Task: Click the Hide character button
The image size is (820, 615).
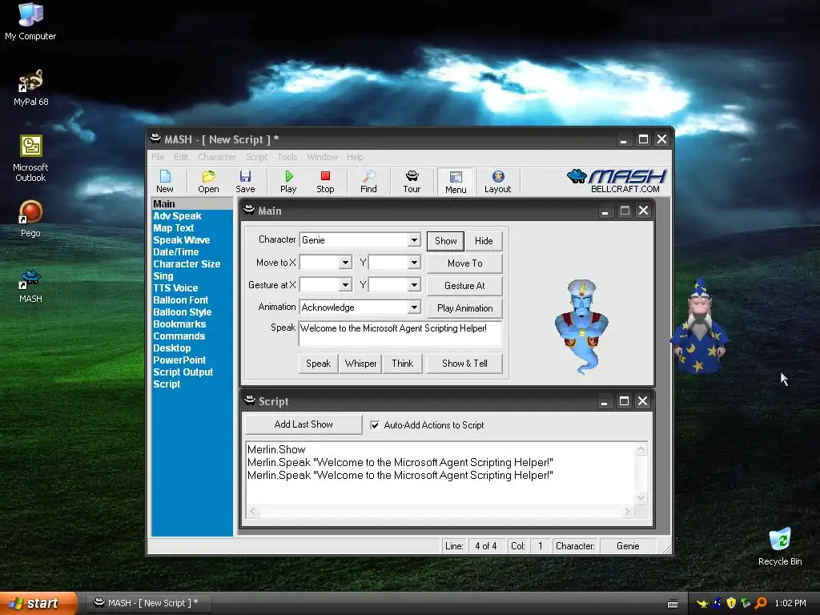Action: 484,240
